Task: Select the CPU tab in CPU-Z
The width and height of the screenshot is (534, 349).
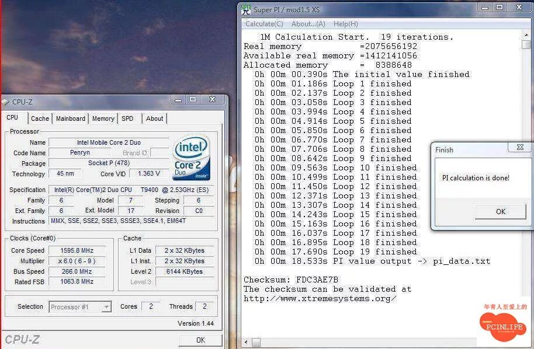Action: [13, 117]
